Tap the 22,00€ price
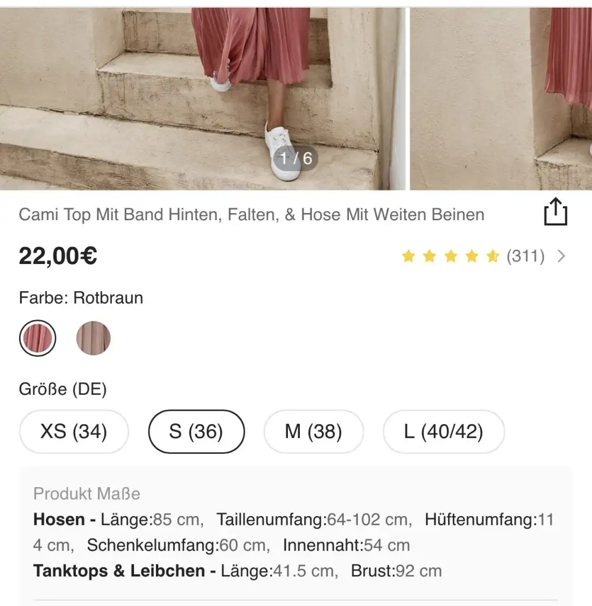Image resolution: width=592 pixels, height=606 pixels. point(58,256)
